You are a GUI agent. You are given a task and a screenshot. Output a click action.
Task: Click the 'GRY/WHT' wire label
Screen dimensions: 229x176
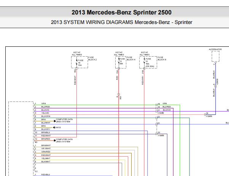(x=46, y=149)
